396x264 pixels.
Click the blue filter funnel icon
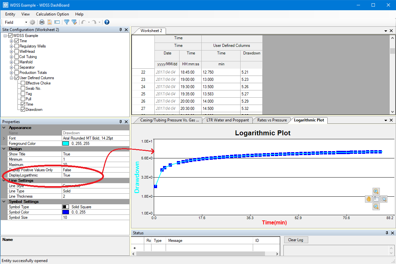click(67, 22)
